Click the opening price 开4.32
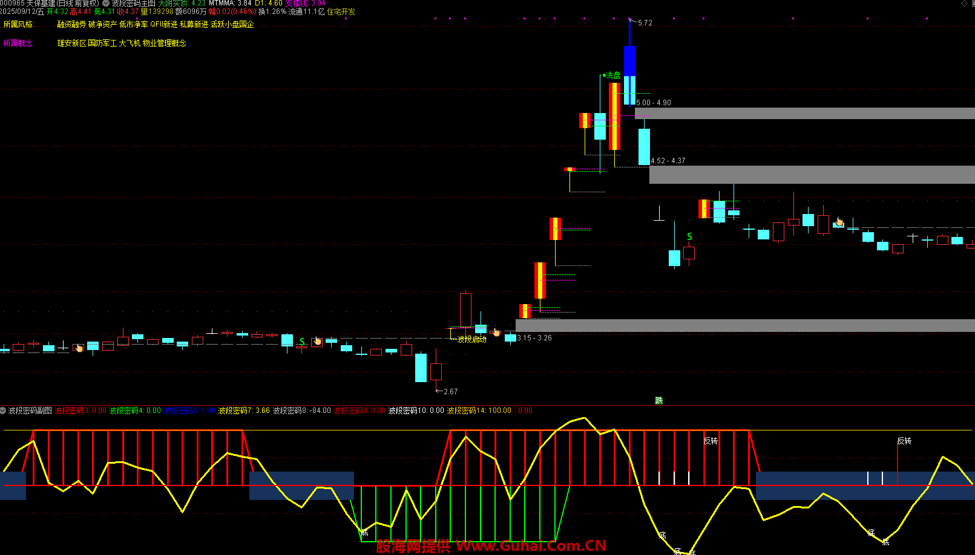 [x=57, y=11]
